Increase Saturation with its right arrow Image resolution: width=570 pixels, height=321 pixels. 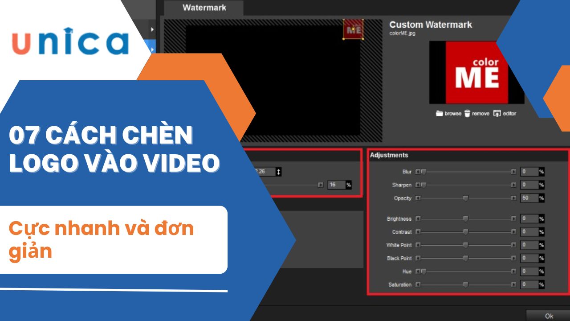coord(513,284)
